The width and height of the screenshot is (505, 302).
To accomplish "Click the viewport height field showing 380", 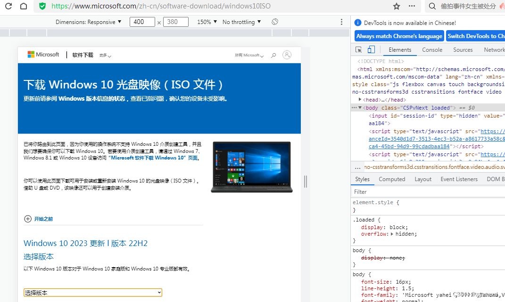I will 175,22.
